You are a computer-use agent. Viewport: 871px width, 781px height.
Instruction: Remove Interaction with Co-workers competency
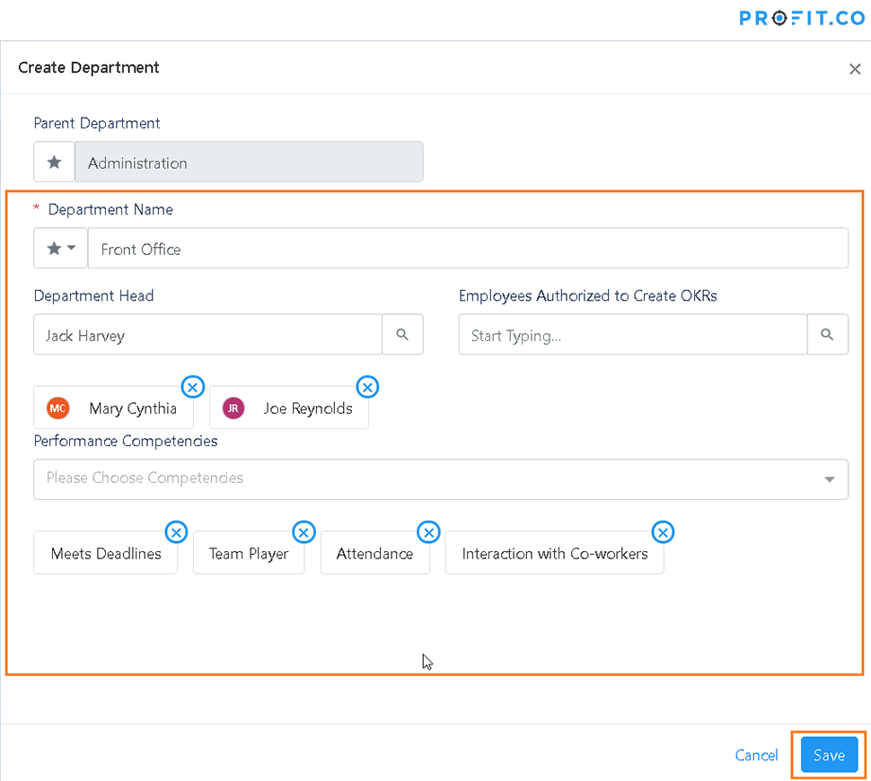coord(663,532)
